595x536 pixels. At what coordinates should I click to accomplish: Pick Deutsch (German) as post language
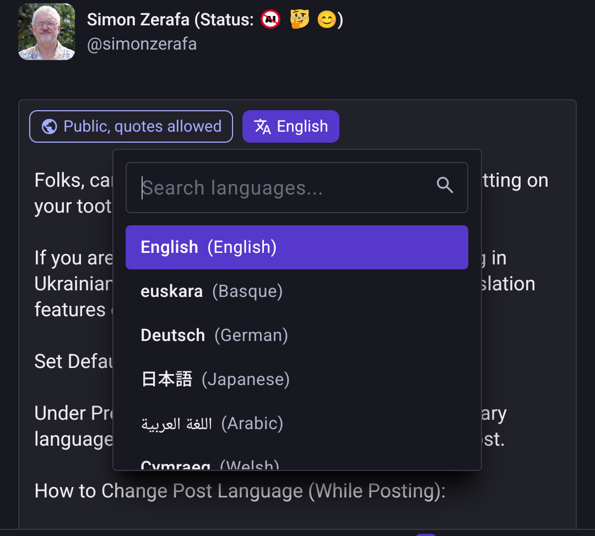[x=214, y=335]
